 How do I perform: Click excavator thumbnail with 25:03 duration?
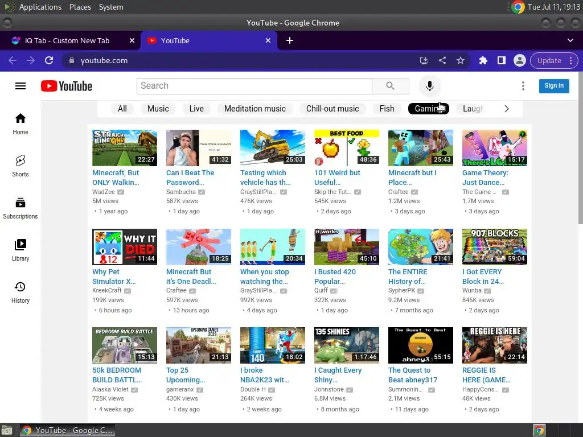coord(273,148)
